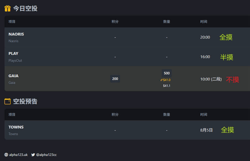
Task: Click the 200 points badge for GAIA
Action: coord(115,79)
